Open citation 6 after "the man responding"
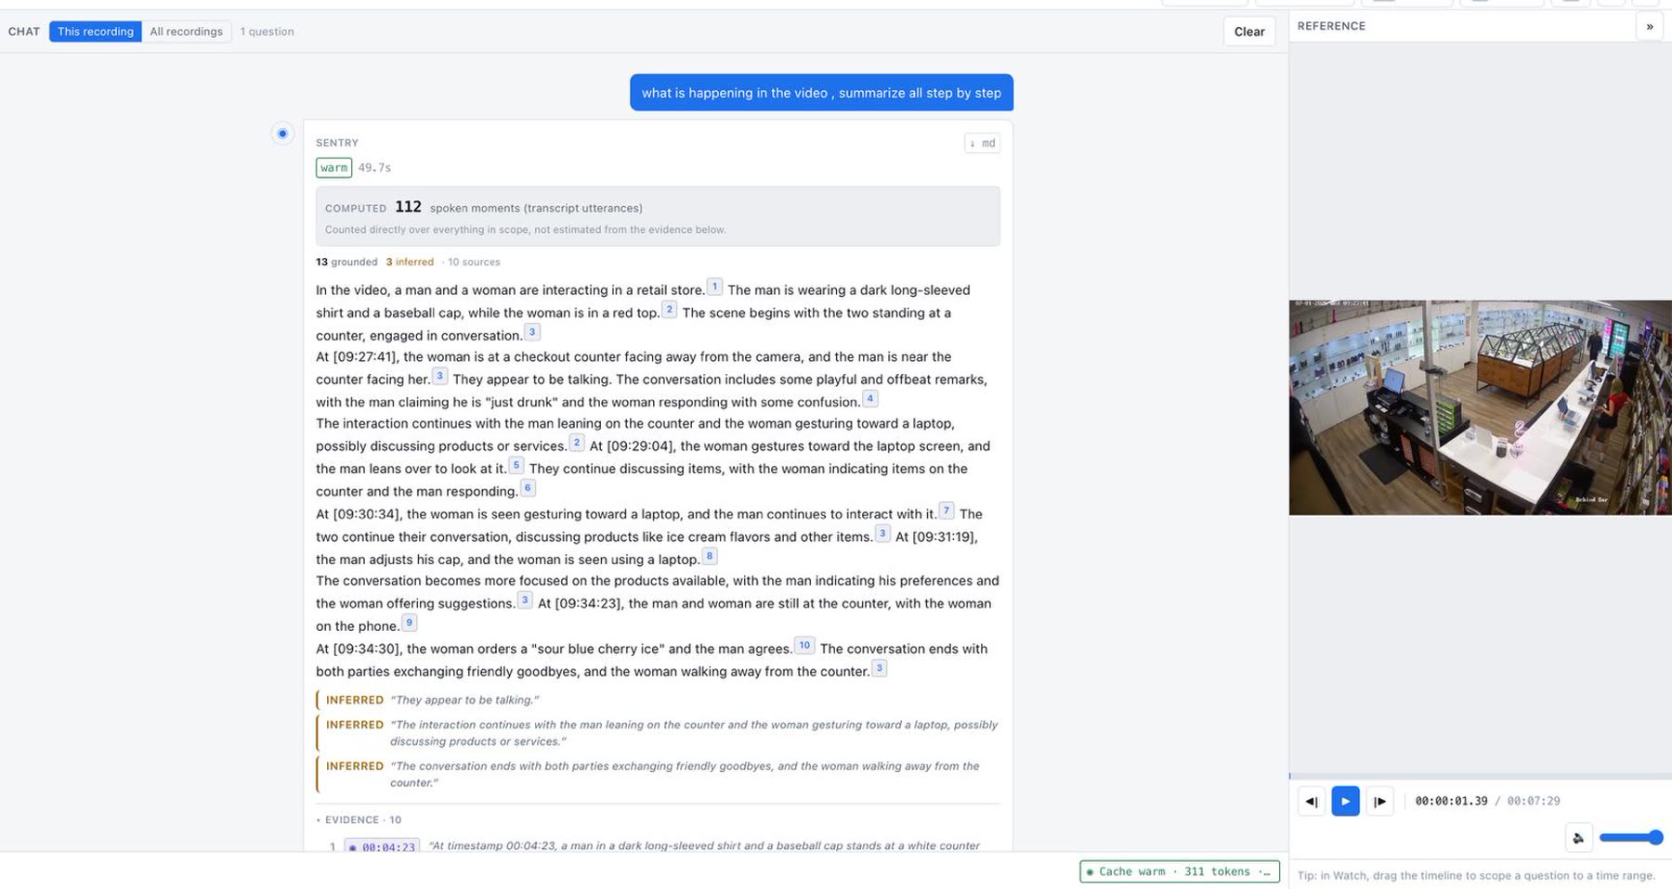1672x889 pixels. coord(528,487)
